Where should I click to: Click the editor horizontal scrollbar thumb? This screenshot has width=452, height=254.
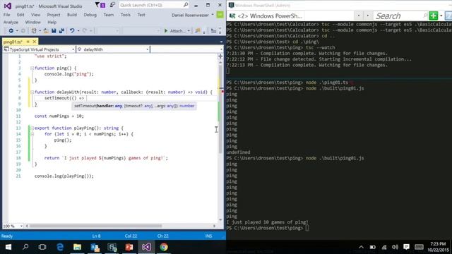coord(95,226)
